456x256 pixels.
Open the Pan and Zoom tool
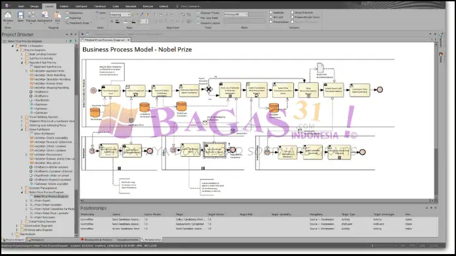coord(207,18)
